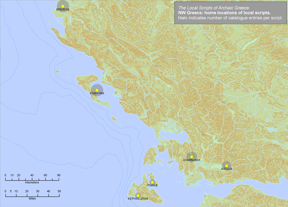Select the AKARNANIA map label
Image resolution: width=288 pixels, height=207 pixels.
(x=192, y=160)
